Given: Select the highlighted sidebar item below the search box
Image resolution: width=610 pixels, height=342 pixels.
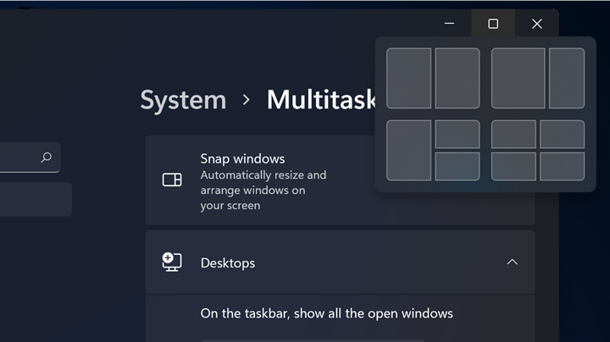Looking at the screenshot, I should pos(36,199).
